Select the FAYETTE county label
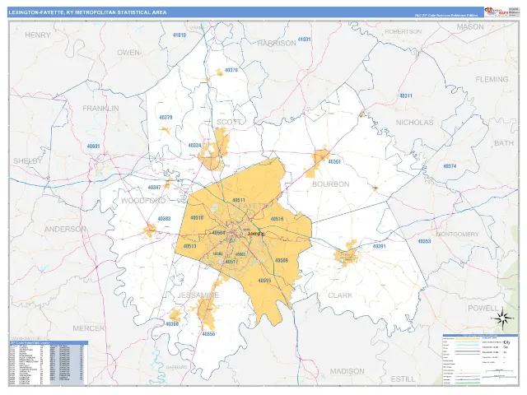The image size is (527, 395). [254, 206]
